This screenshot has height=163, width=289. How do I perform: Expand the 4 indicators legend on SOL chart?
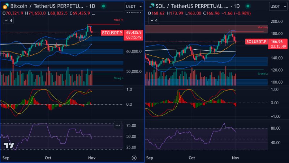point(154,20)
